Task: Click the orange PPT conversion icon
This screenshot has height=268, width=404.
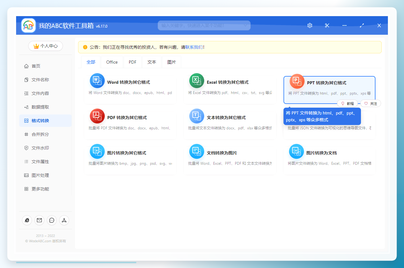Action: click(297, 81)
